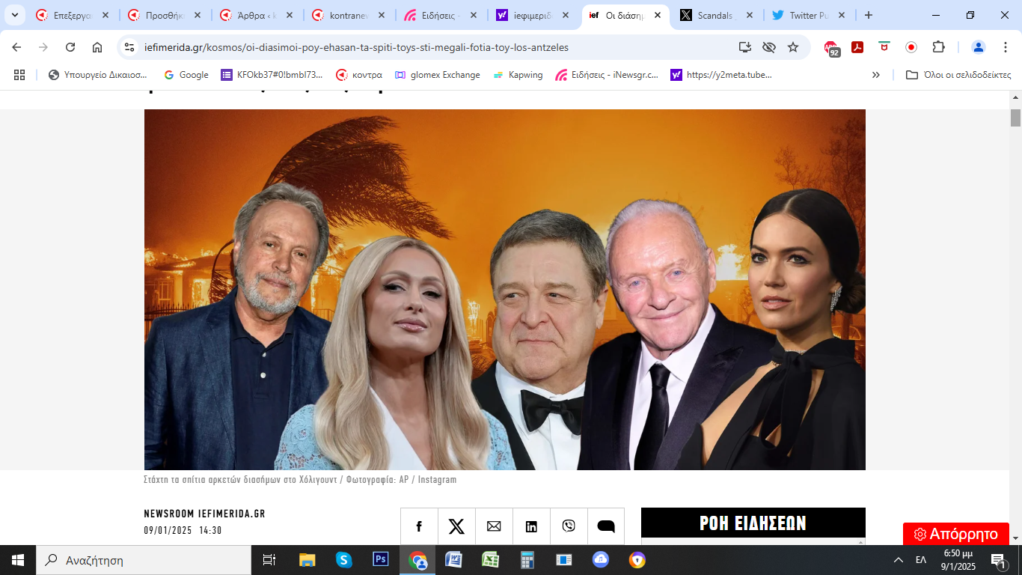Share the article on LinkedIn

tap(531, 526)
